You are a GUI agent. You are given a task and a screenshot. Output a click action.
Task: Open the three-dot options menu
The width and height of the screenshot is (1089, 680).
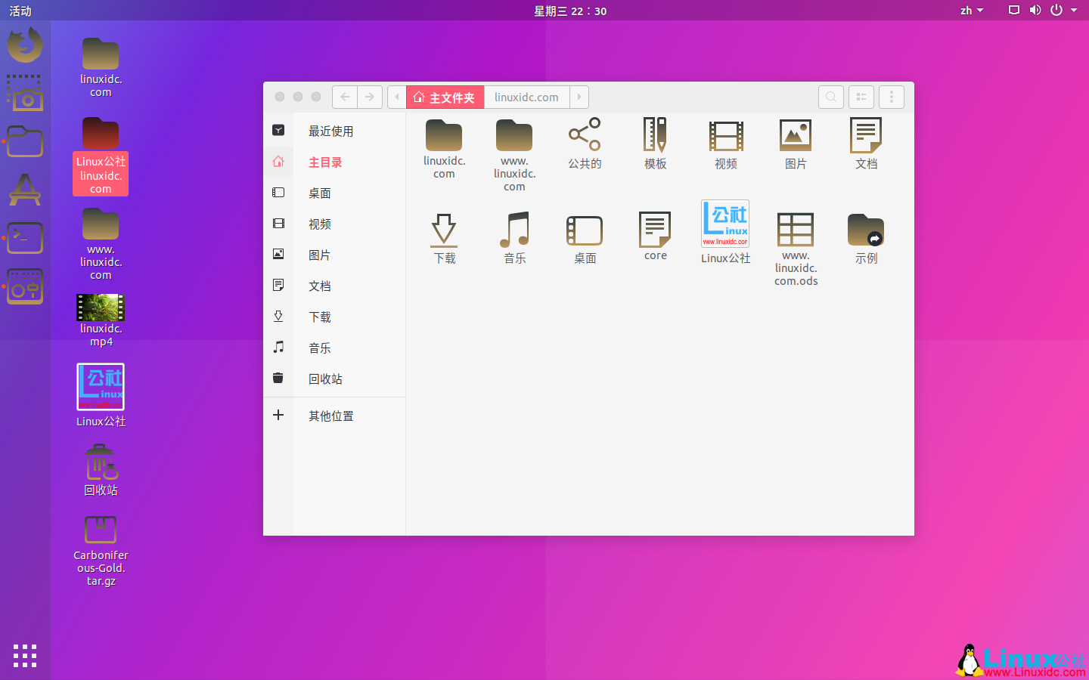(892, 97)
